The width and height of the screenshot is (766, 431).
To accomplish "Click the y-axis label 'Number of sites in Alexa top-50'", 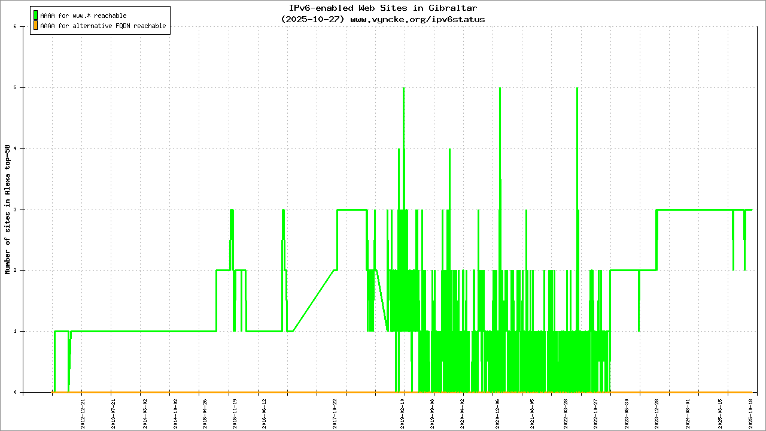I will pos(8,210).
